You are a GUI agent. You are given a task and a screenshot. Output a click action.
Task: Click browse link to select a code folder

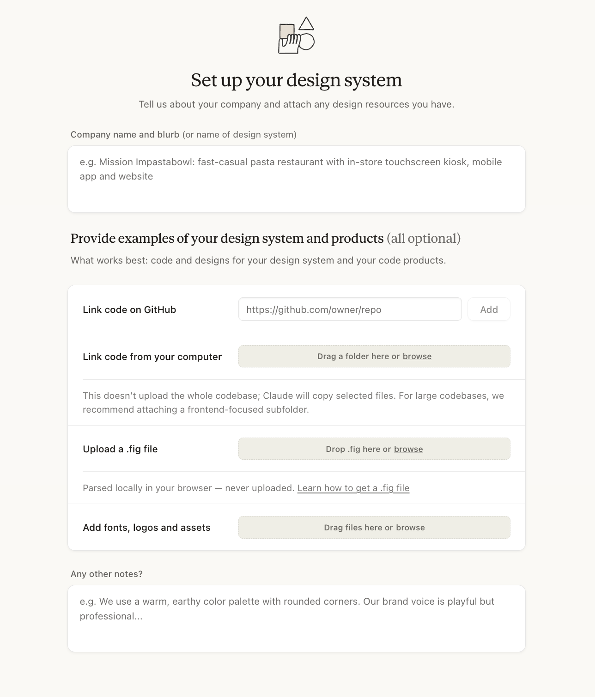click(417, 356)
